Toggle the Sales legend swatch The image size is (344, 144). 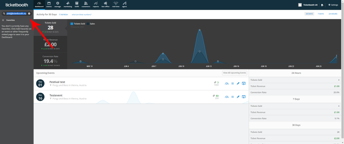click(x=88, y=24)
